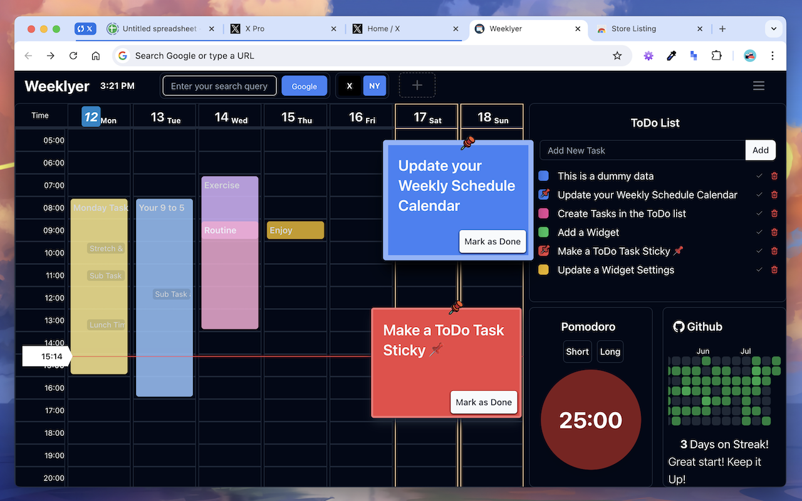Delete the "This is a dummy data" task
This screenshot has height=501, width=802.
(x=774, y=176)
